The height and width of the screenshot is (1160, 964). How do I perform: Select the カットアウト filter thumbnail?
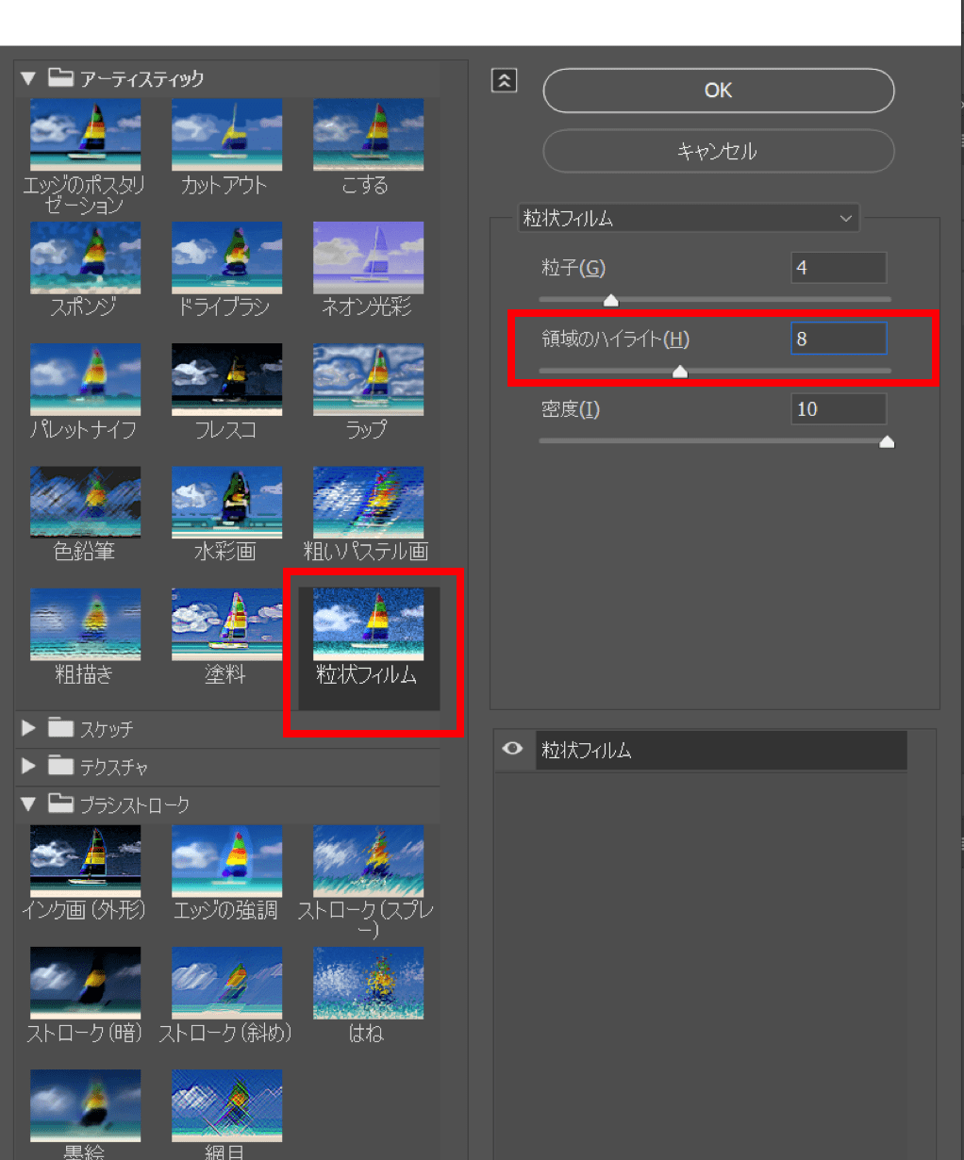point(226,135)
